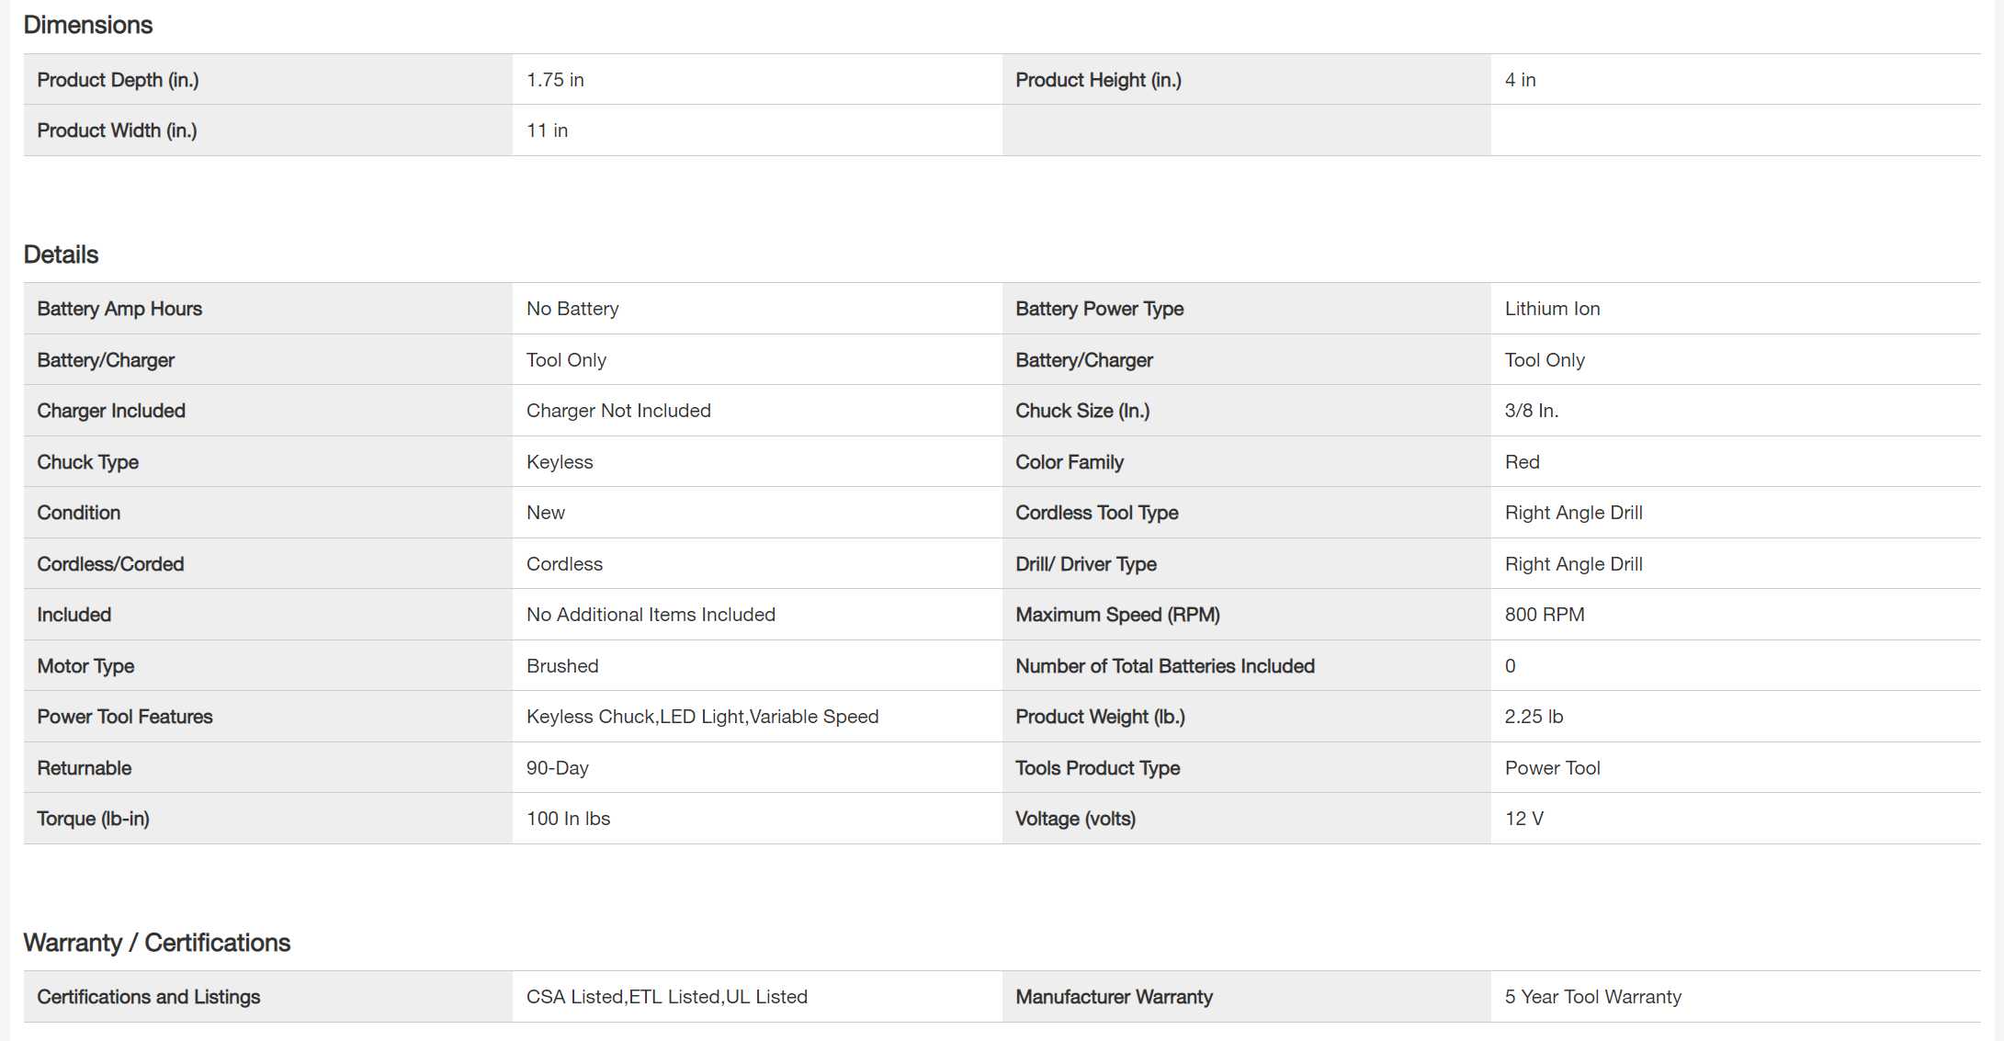Viewport: 2004px width, 1041px height.
Task: Click the Voltage 12 V value
Action: pyautogui.click(x=1523, y=819)
